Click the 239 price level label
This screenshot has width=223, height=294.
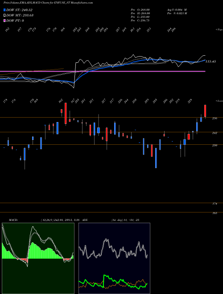[x=215, y=145]
